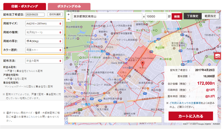Zoom in on the map with plus button

coord(68,14)
